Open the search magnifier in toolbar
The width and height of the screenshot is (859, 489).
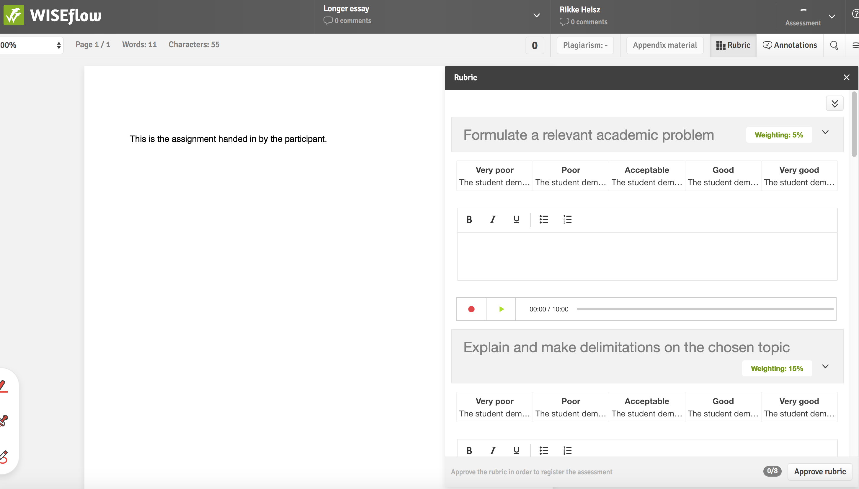click(x=834, y=45)
